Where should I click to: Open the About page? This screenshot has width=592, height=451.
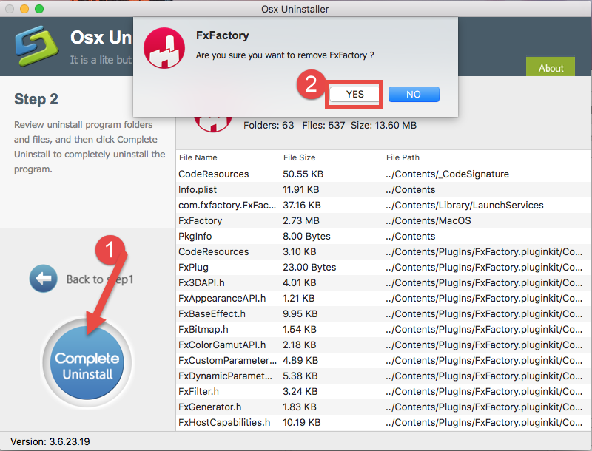click(x=551, y=67)
